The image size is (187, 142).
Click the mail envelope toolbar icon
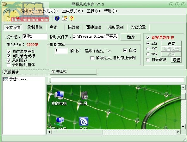tap(65, 18)
